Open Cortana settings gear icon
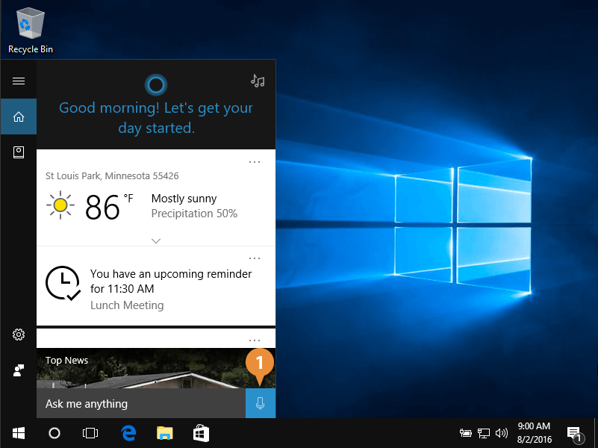The width and height of the screenshot is (598, 448). [19, 335]
